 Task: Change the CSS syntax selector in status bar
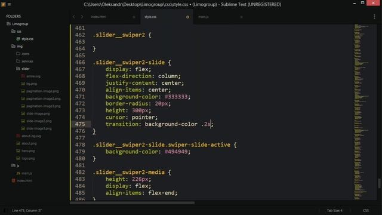coord(366,210)
